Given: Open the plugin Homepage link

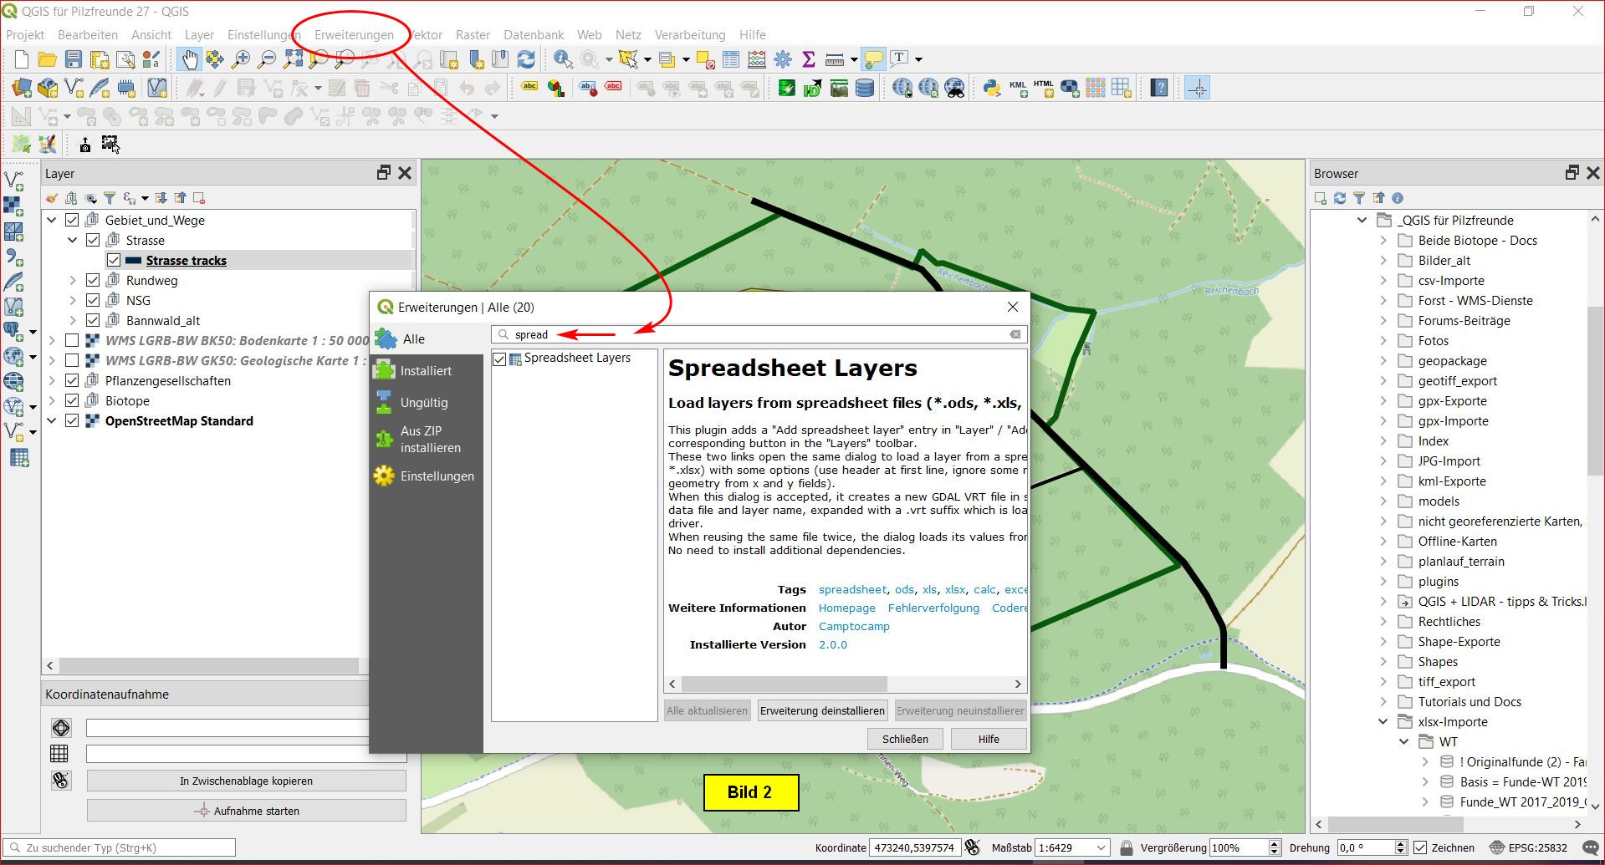Looking at the screenshot, I should 846,608.
